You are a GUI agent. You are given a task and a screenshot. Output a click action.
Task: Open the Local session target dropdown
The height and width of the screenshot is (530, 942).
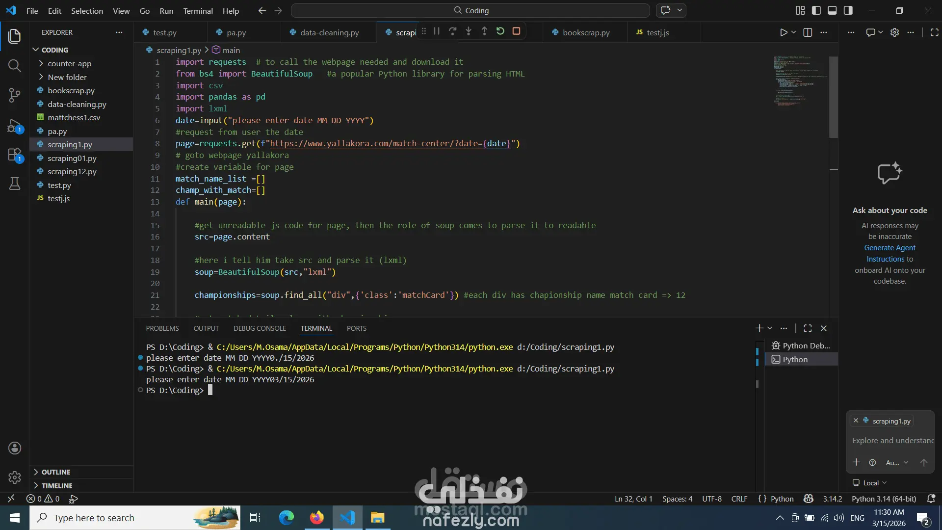[x=870, y=483]
